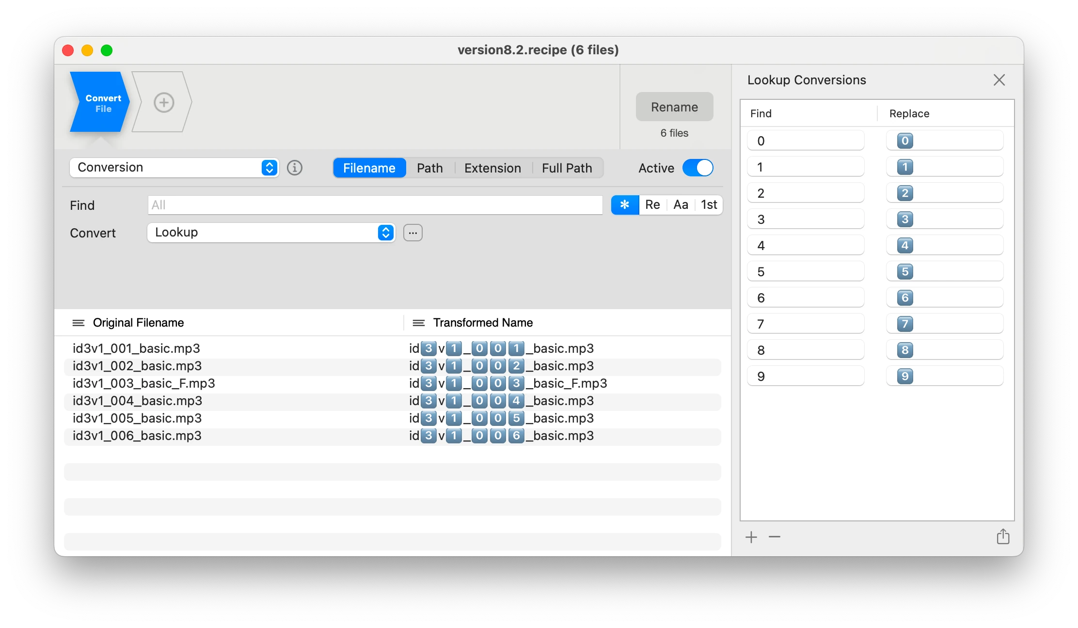Viewport: 1078px width, 628px height.
Task: Remove the selected lookup row with the minus icon
Action: [x=775, y=537]
